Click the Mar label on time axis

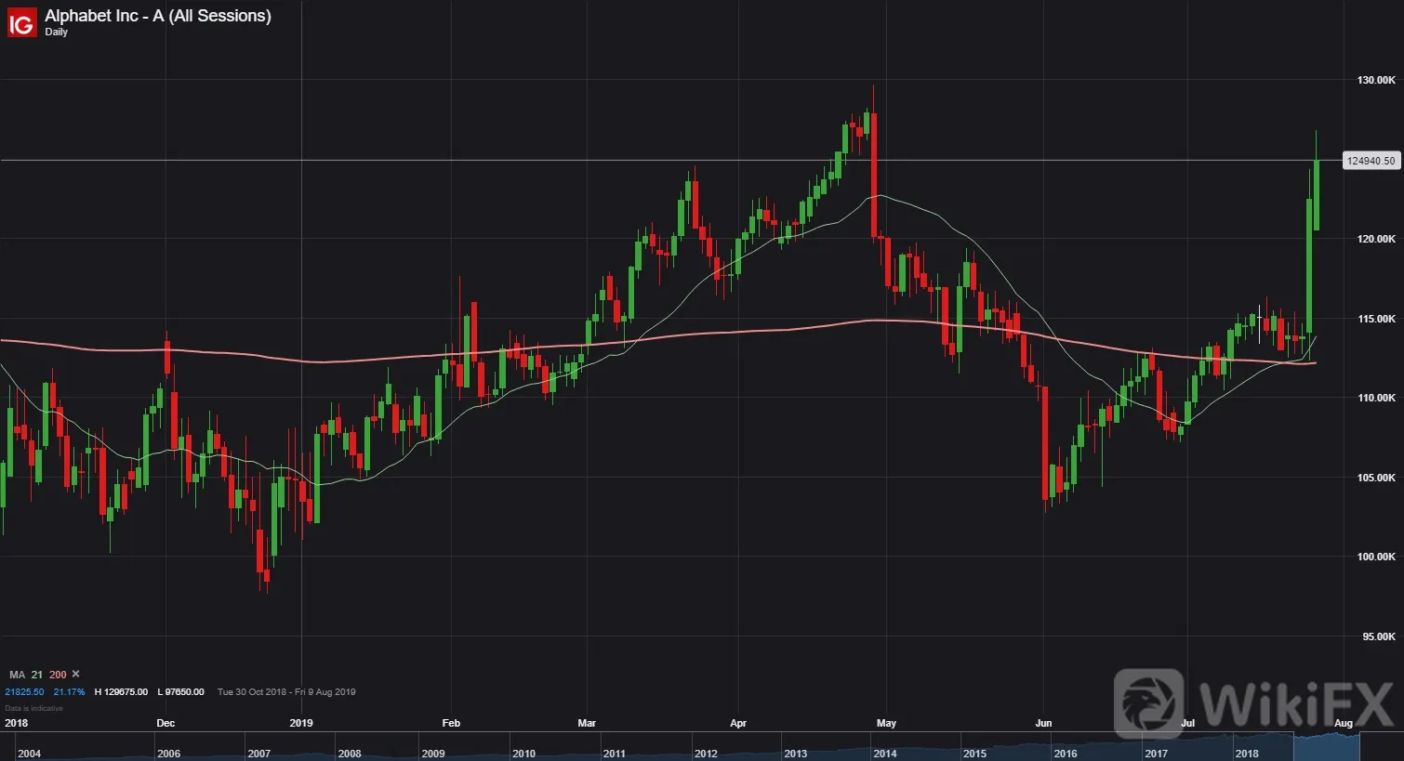[x=587, y=723]
